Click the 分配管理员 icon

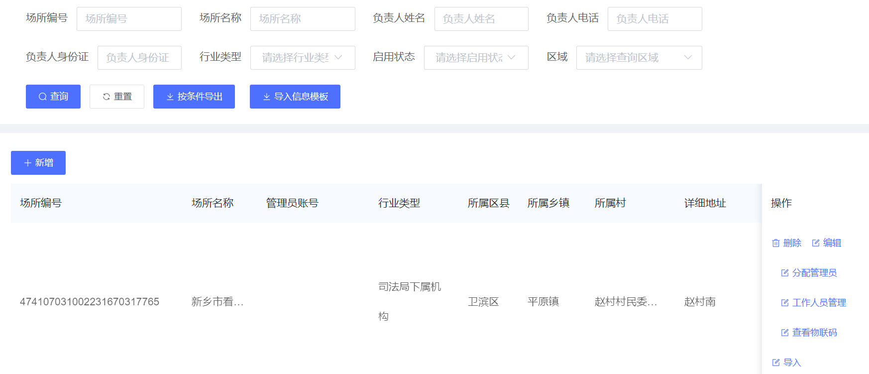click(785, 273)
